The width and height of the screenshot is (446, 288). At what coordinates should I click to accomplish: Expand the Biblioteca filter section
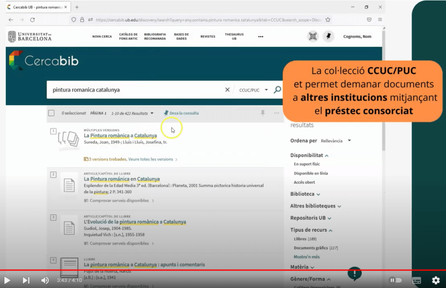(305, 194)
